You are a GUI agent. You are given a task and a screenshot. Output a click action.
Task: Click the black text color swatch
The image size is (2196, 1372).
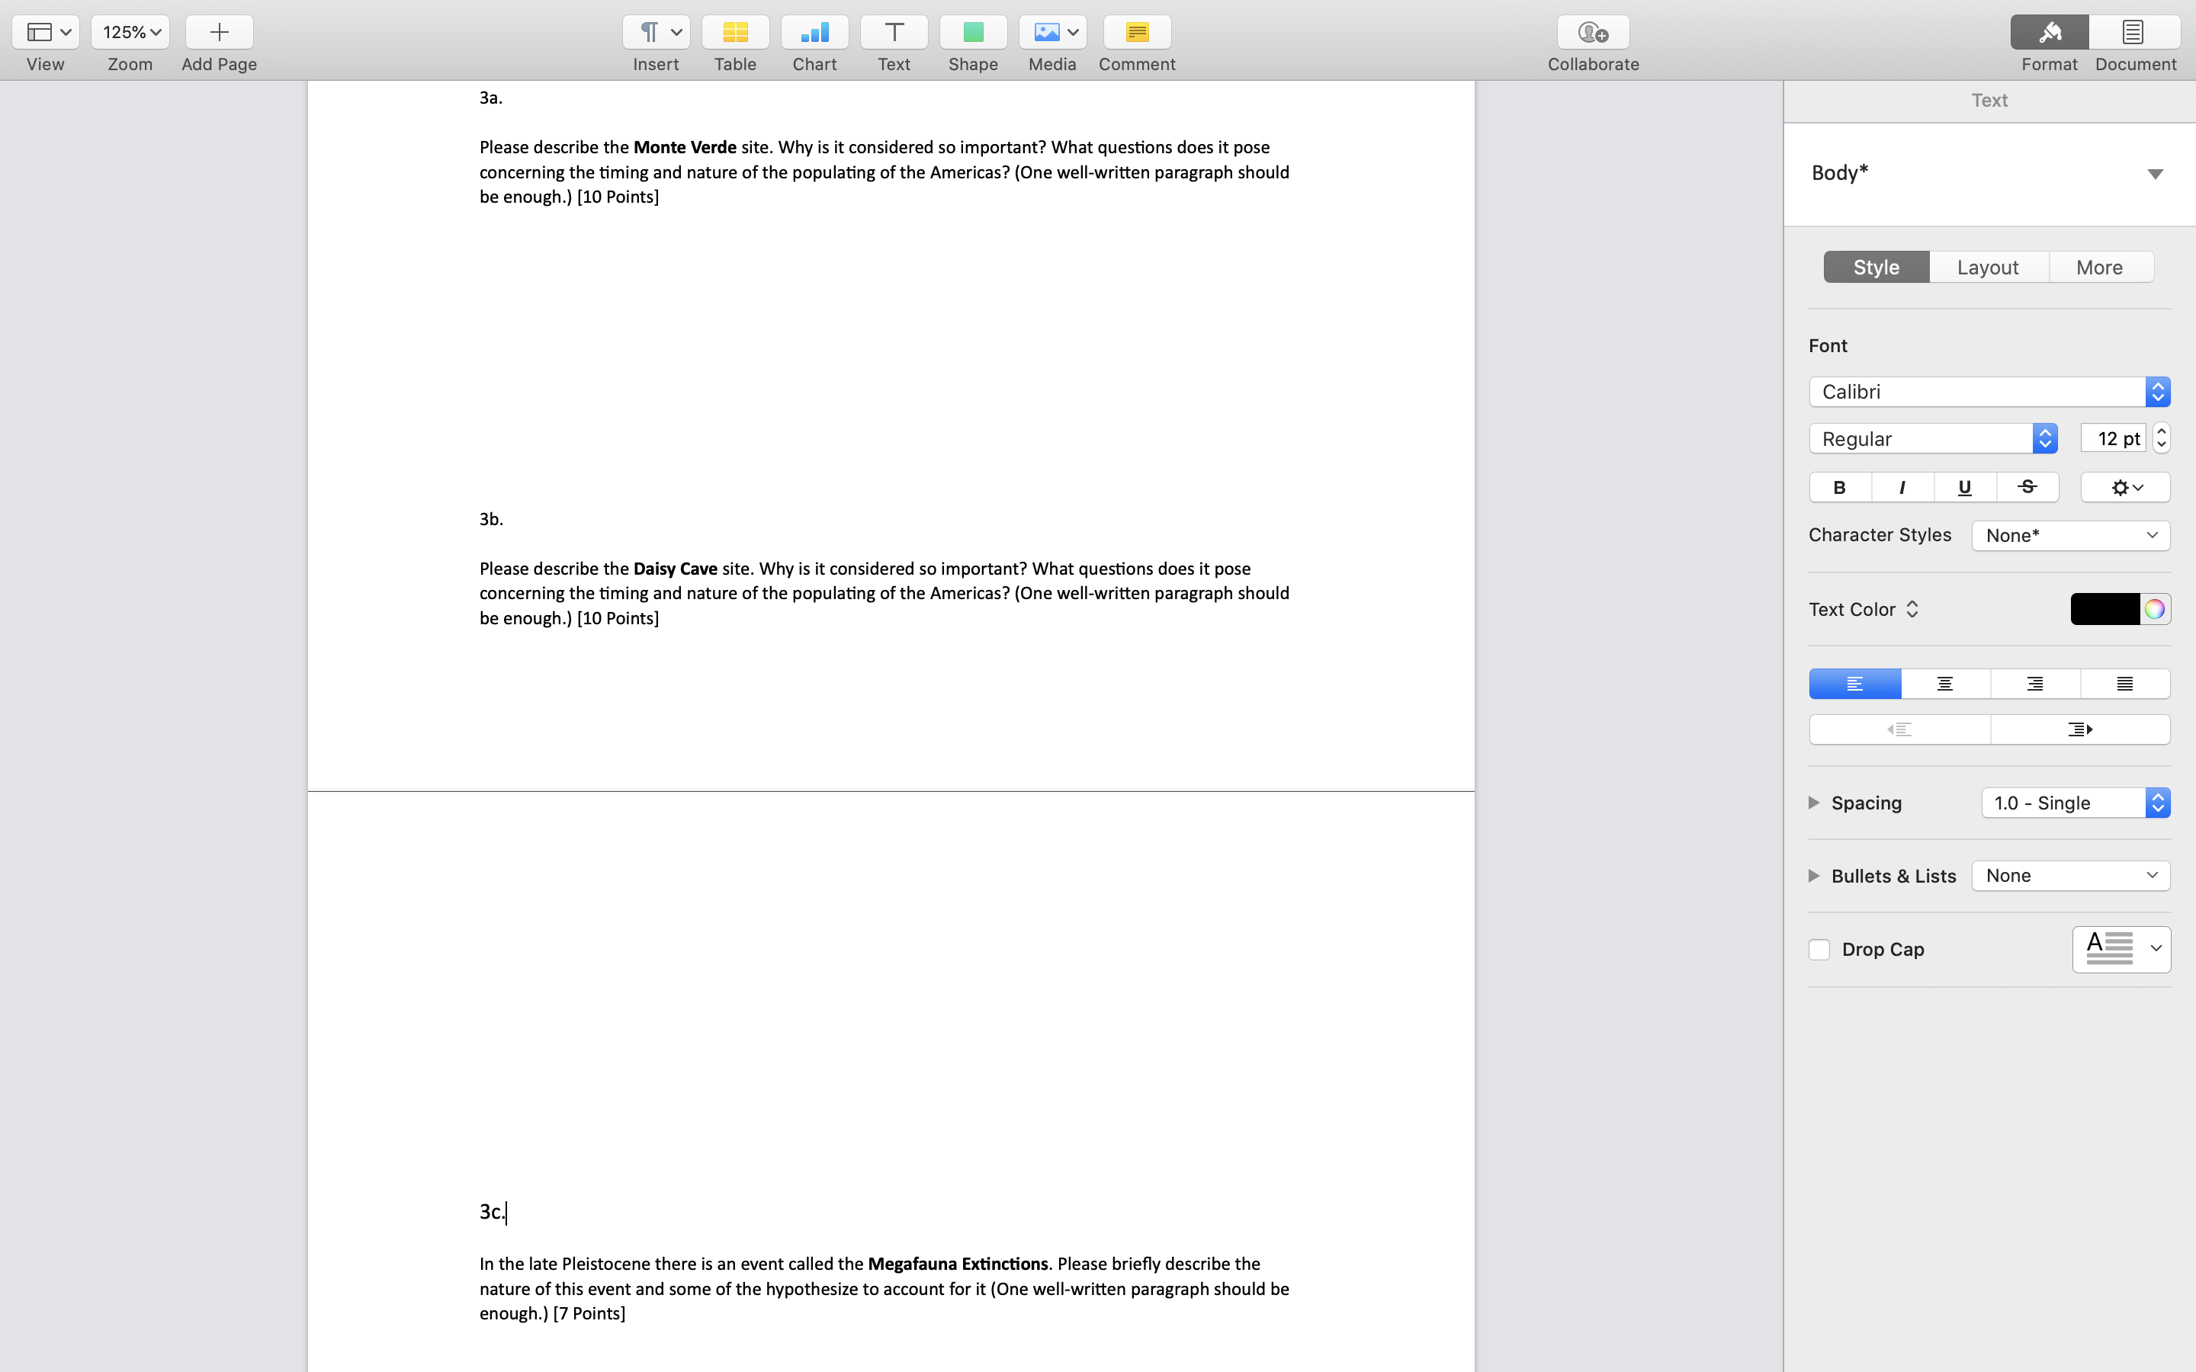2104,609
